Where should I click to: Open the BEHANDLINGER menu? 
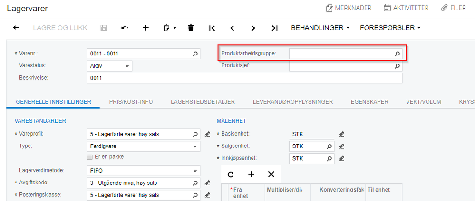point(320,28)
